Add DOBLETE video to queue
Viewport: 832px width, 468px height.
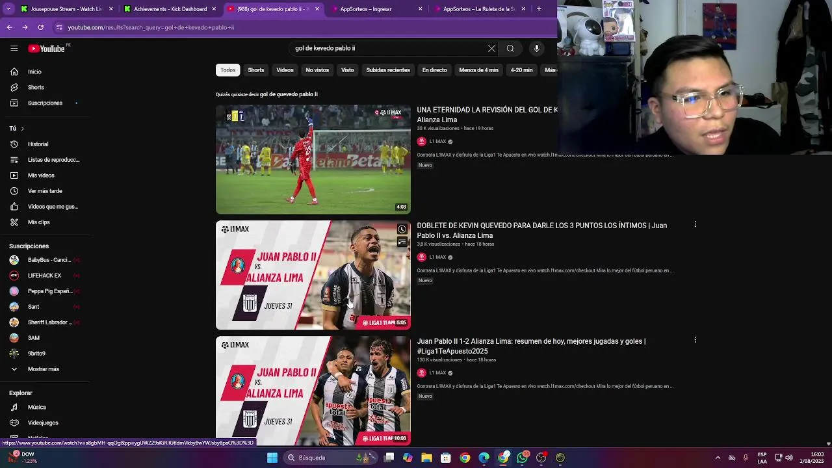click(x=402, y=242)
